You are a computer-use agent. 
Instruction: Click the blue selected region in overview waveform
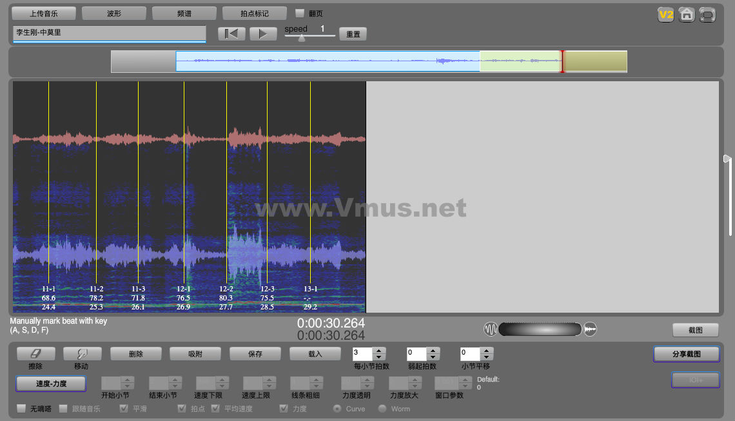tap(328, 61)
